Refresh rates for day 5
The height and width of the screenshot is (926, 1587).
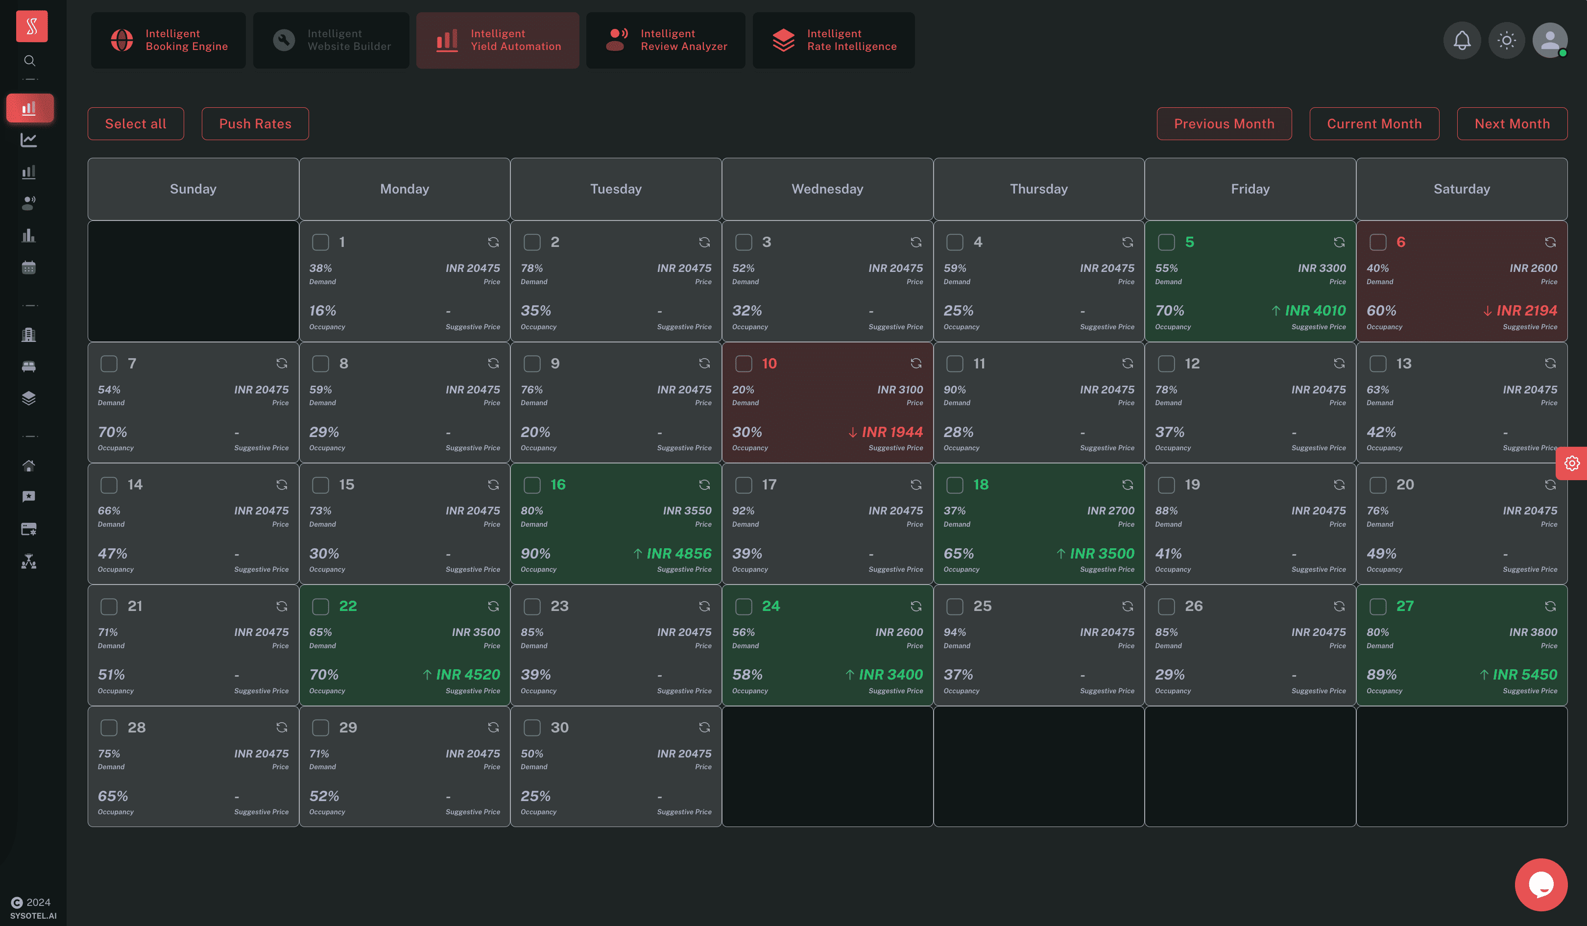(x=1339, y=242)
